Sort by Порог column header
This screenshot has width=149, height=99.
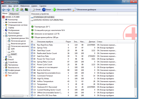[x=68, y=42]
